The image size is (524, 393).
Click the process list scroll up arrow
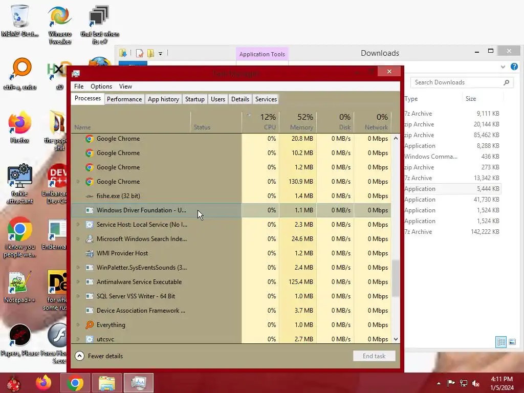(396, 138)
